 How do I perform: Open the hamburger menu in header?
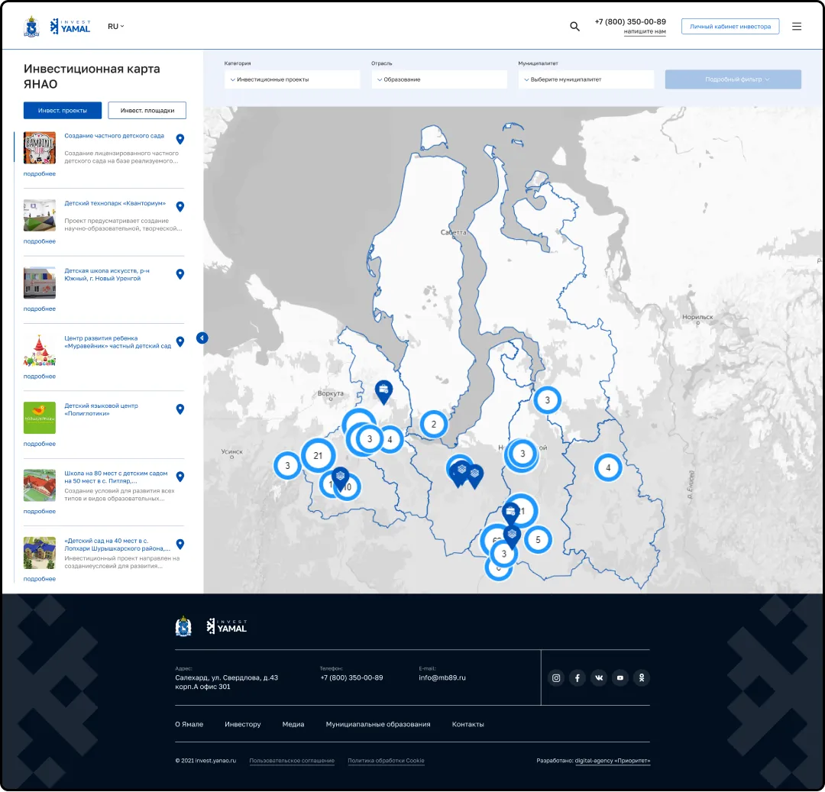797,27
